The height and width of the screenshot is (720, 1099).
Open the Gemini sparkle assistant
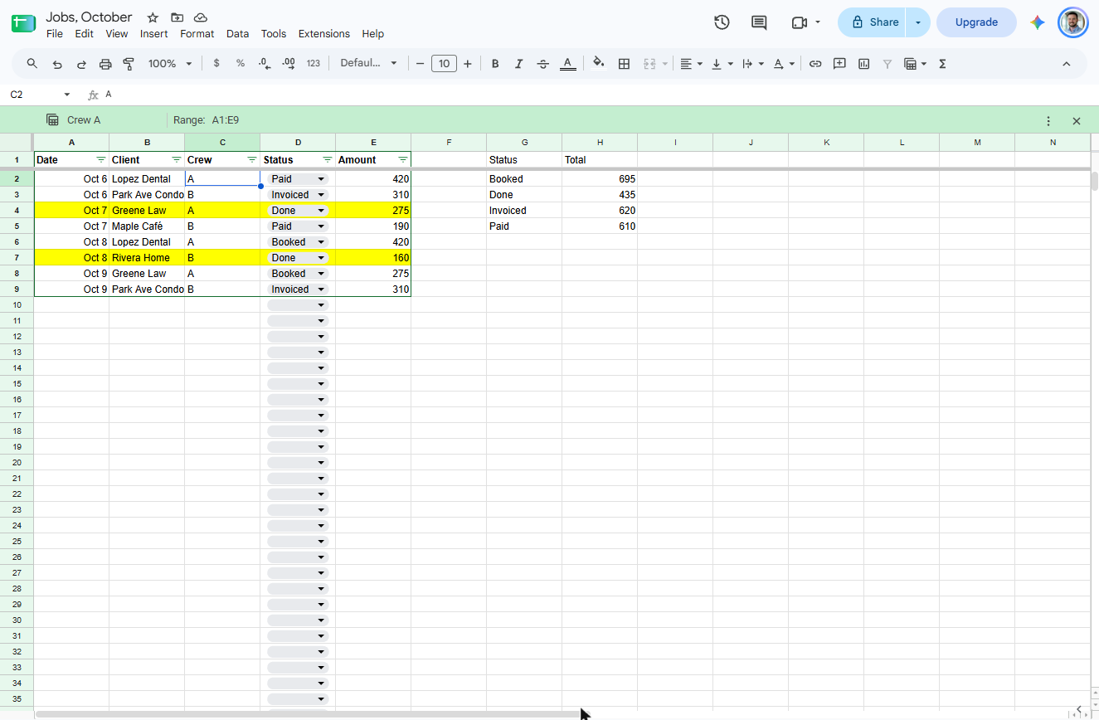(x=1038, y=22)
